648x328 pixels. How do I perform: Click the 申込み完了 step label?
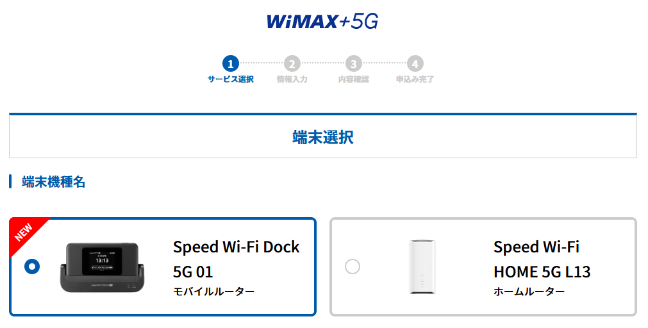click(415, 79)
